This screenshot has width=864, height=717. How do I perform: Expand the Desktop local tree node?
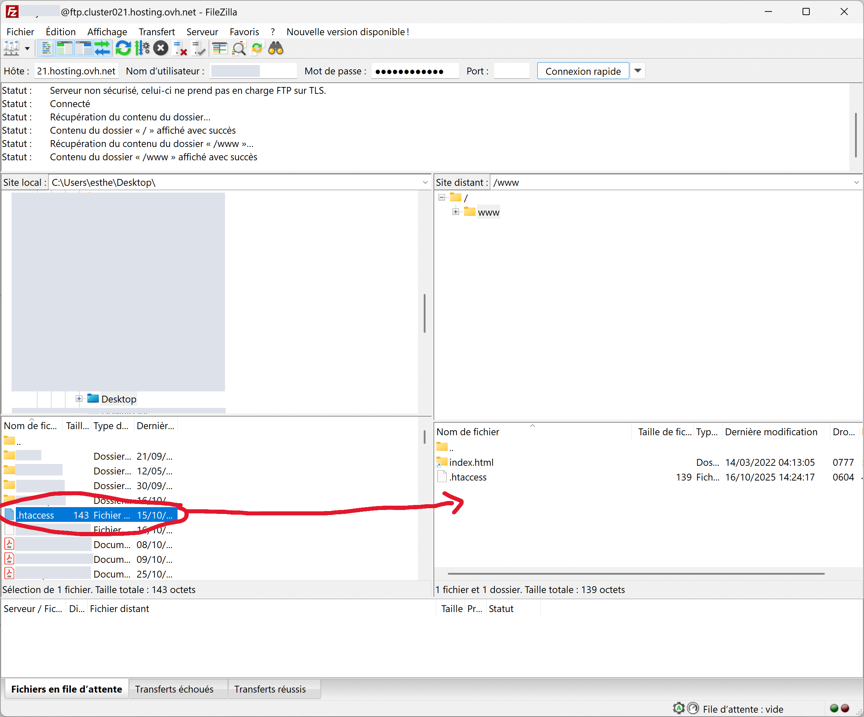point(79,399)
